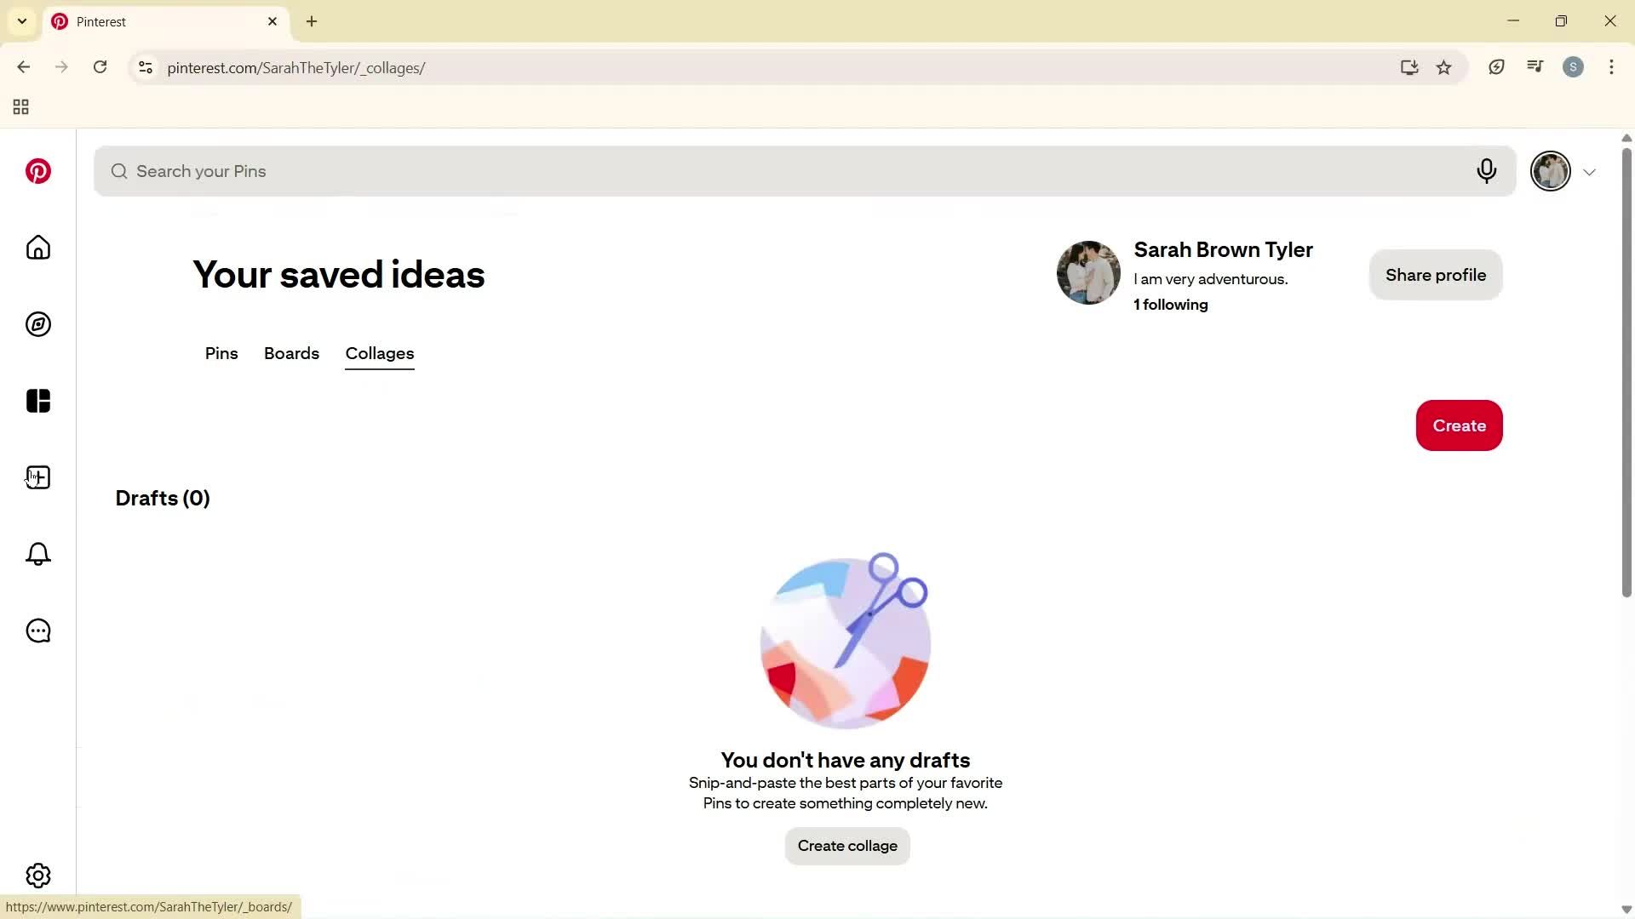
Task: Expand the account switcher chevron beside the avatar
Action: point(1590,171)
